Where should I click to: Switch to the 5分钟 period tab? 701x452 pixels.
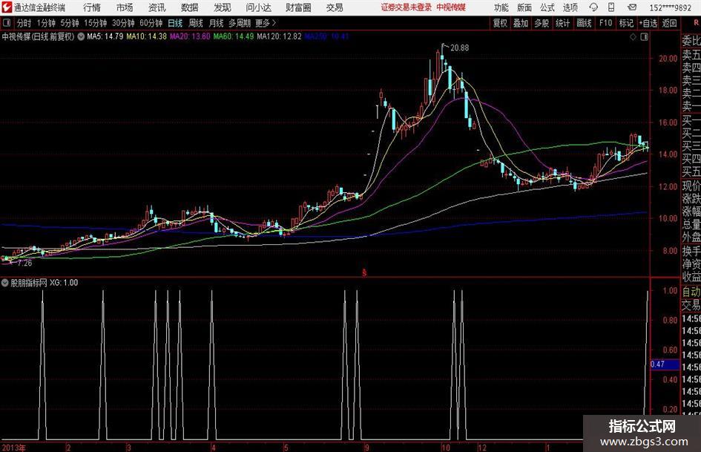(x=70, y=23)
